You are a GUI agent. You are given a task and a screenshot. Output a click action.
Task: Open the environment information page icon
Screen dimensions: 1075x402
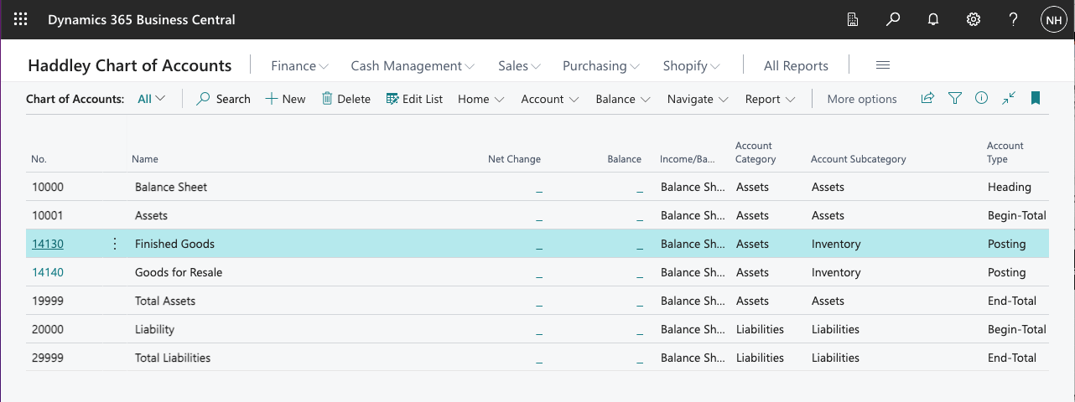click(853, 19)
